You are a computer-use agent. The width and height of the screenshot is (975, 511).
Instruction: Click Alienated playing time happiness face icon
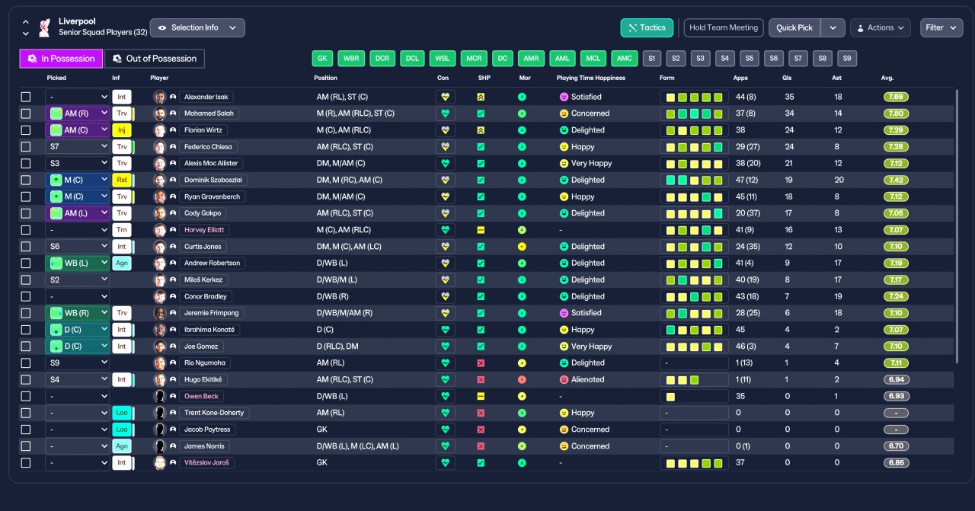(564, 379)
